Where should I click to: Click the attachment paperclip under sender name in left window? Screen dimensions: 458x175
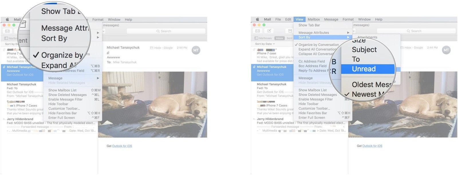tap(108, 53)
